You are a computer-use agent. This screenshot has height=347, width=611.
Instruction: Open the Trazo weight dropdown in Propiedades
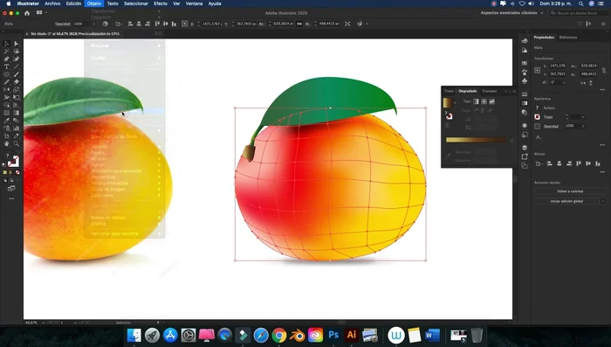[x=583, y=117]
